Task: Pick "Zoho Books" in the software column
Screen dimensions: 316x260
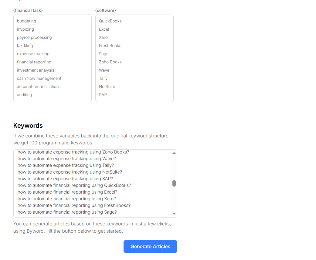Action: 110,62
